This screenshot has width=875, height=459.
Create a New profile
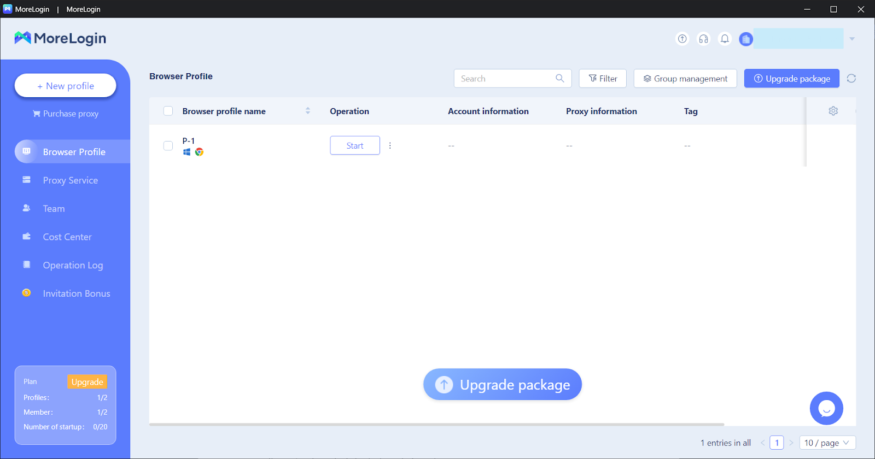[x=65, y=86]
